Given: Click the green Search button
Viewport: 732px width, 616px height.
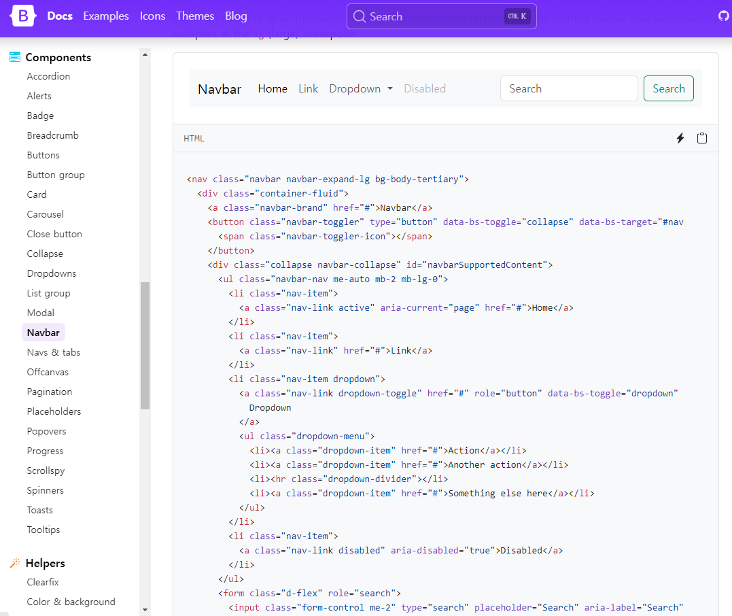Looking at the screenshot, I should [669, 88].
